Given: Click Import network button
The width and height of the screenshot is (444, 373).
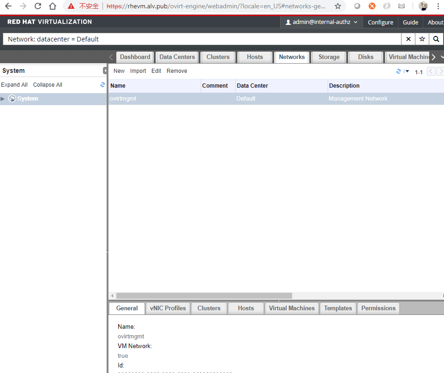Looking at the screenshot, I should [138, 71].
